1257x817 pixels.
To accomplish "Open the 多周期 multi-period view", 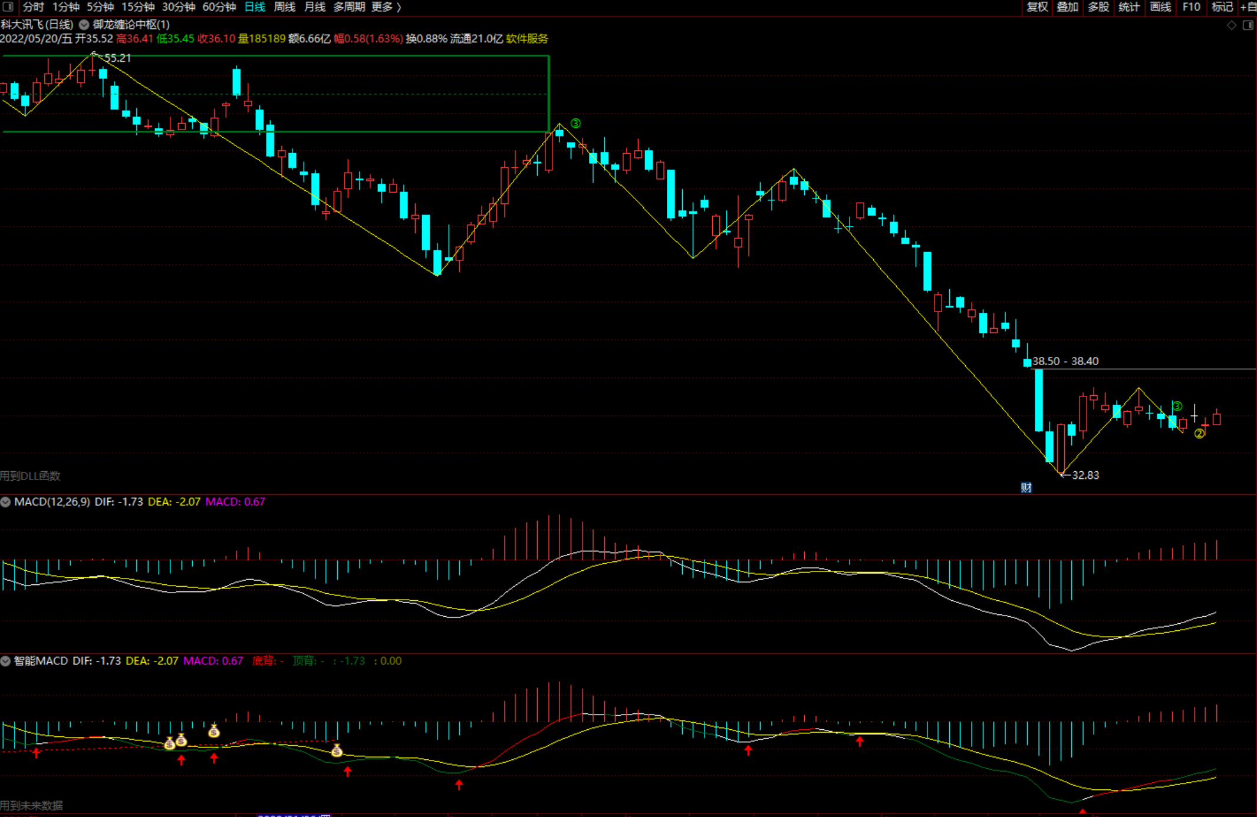I will [x=349, y=7].
